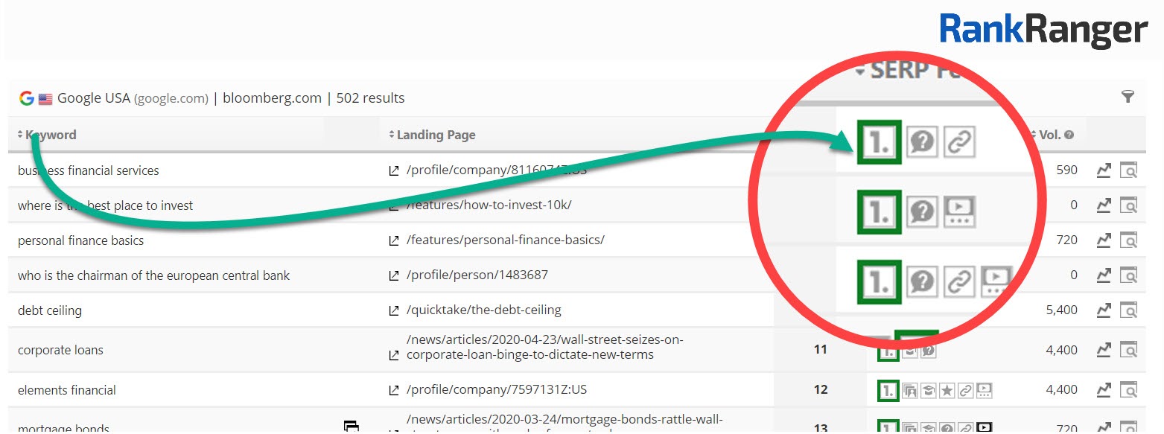The height and width of the screenshot is (434, 1164).
Task: Open external link icon for /features/how-to-invest-10k/
Action: [x=394, y=206]
